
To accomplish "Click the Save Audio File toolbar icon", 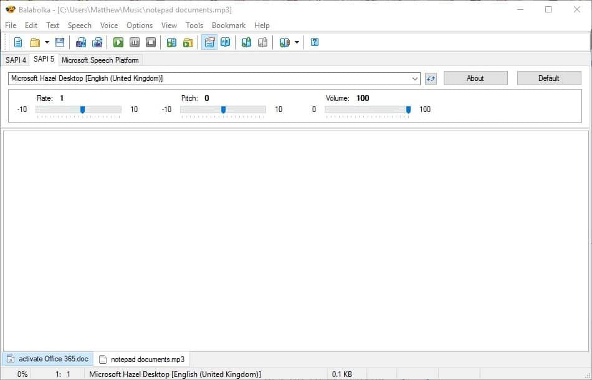I will tap(81, 42).
